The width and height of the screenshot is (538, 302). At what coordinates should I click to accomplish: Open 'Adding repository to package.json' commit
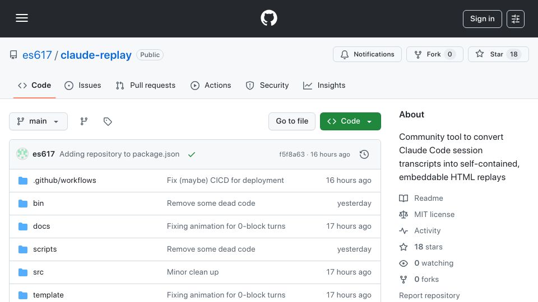tap(119, 154)
